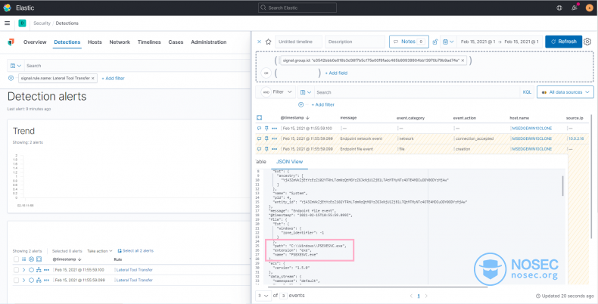The height and width of the screenshot is (304, 598).
Task: Click the Untitled timeline title field
Action: (x=298, y=42)
